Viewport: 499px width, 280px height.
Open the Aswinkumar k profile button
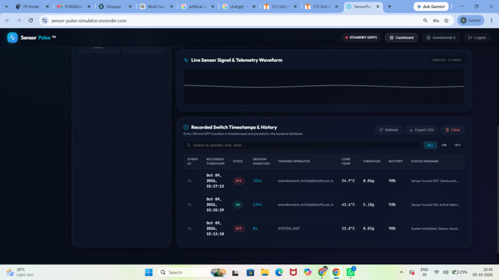point(441,38)
